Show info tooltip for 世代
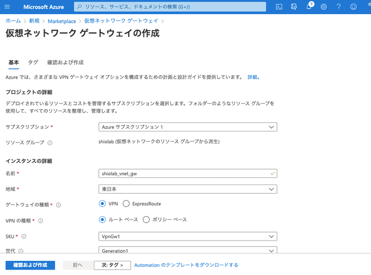This screenshot has width=371, height=275. click(x=21, y=251)
